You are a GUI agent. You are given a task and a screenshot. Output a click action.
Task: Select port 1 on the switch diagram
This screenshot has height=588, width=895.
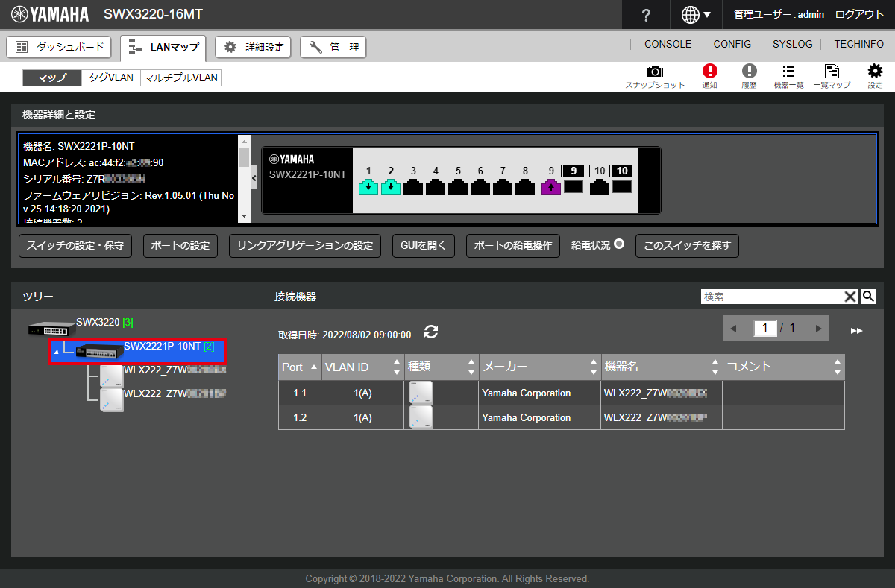(x=368, y=187)
